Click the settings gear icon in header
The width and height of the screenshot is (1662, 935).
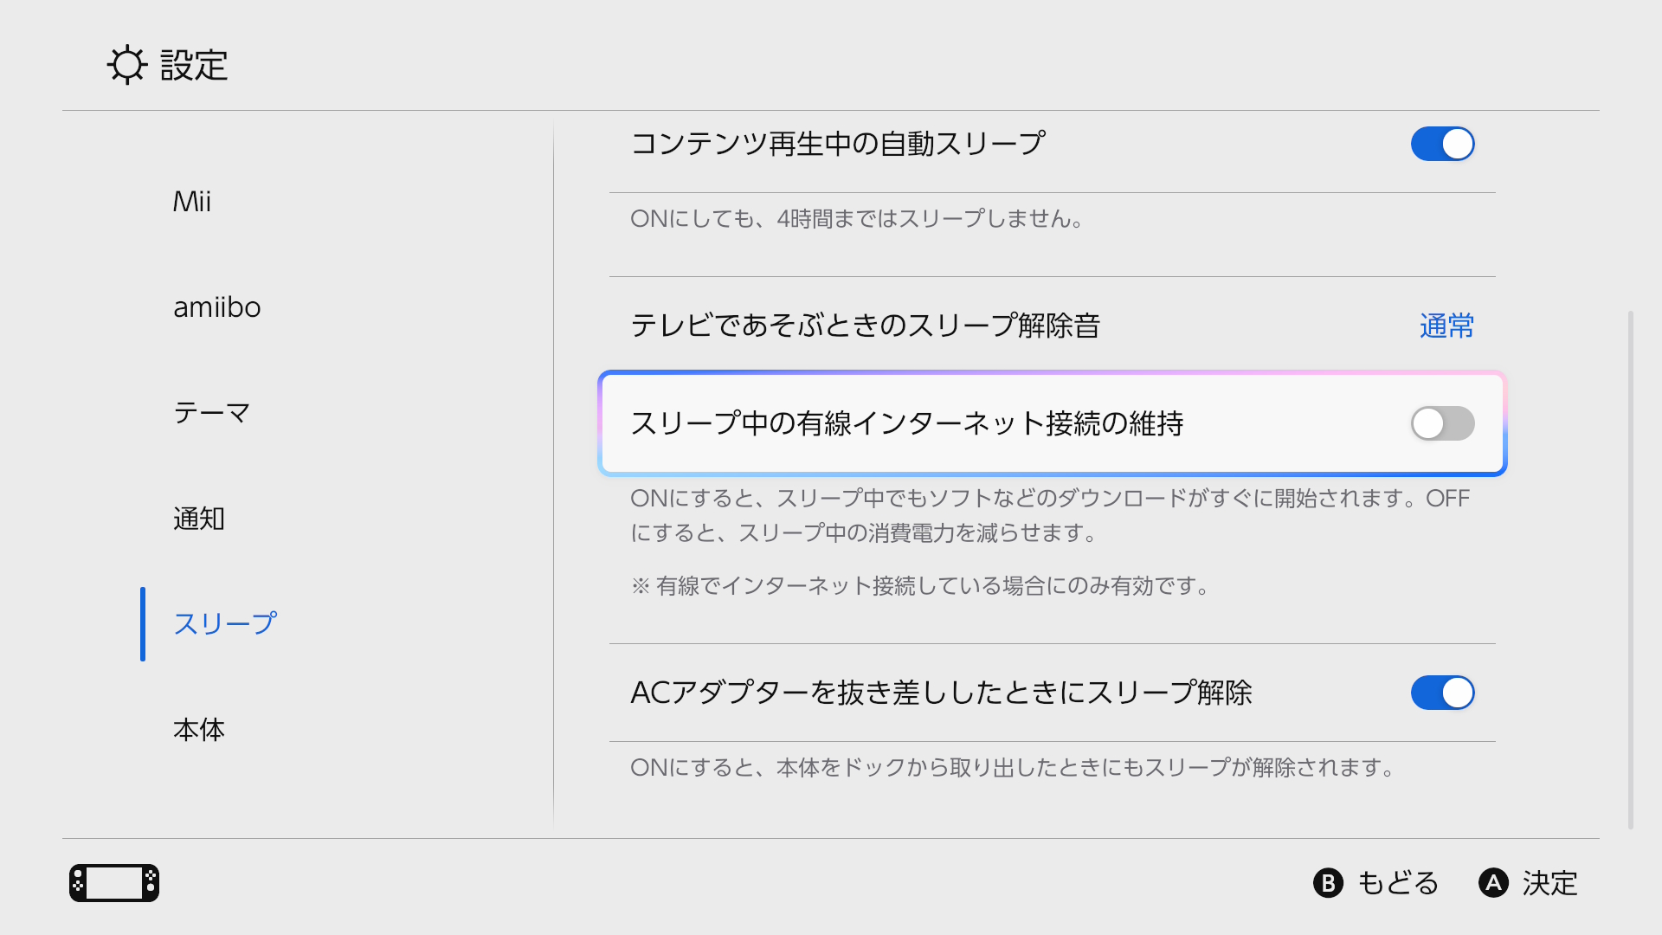(127, 65)
